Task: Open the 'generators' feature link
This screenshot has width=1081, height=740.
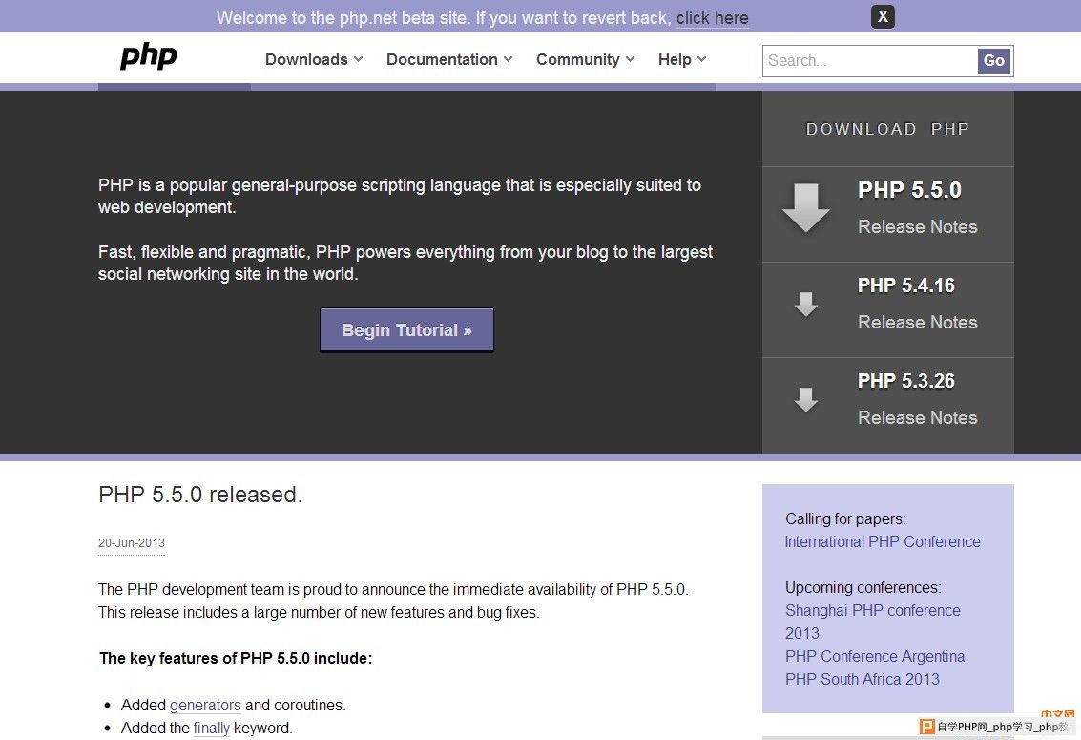Action: pyautogui.click(x=205, y=705)
